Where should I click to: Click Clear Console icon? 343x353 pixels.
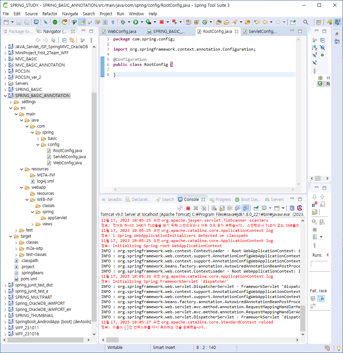214,208
